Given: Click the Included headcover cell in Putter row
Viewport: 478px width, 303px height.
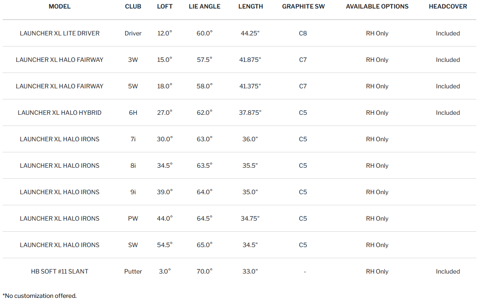Looking at the screenshot, I should 448,271.
